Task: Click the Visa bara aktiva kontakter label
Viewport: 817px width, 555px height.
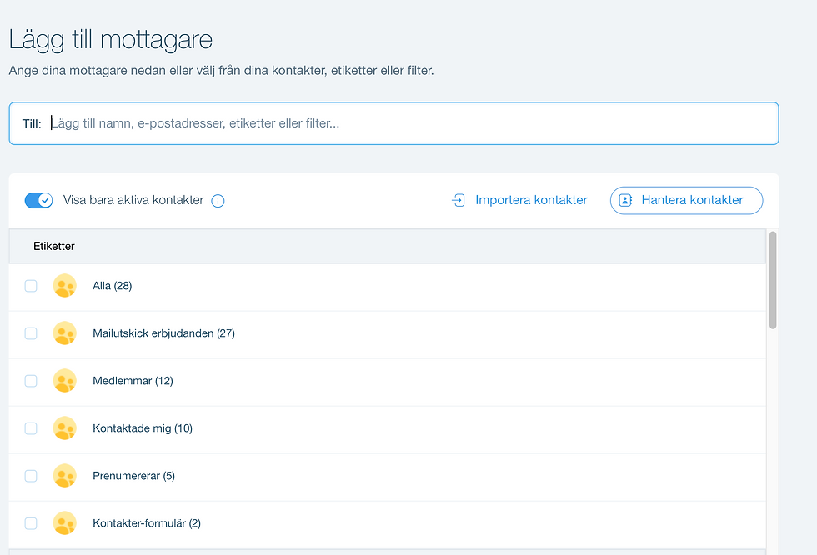Action: (133, 200)
